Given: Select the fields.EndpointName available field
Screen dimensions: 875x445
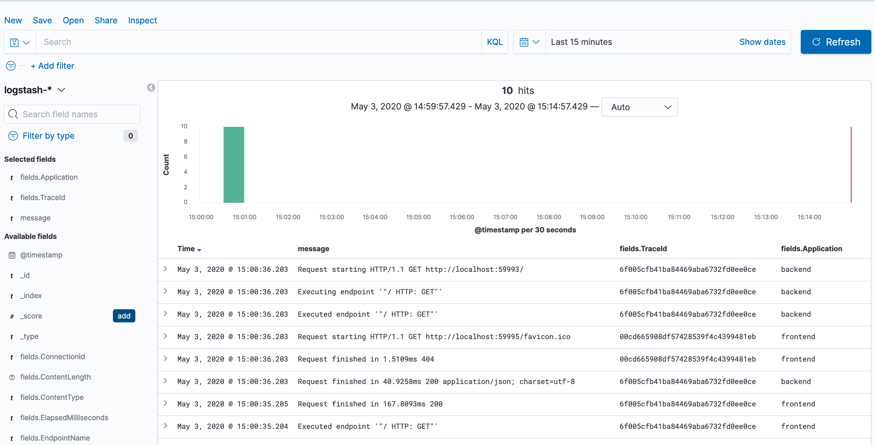Looking at the screenshot, I should point(55,438).
